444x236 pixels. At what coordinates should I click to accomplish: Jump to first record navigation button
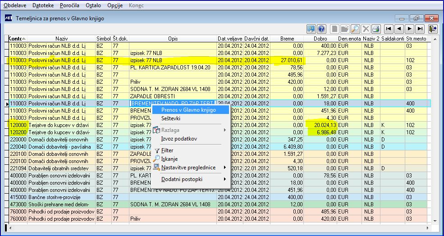pyautogui.click(x=389, y=29)
